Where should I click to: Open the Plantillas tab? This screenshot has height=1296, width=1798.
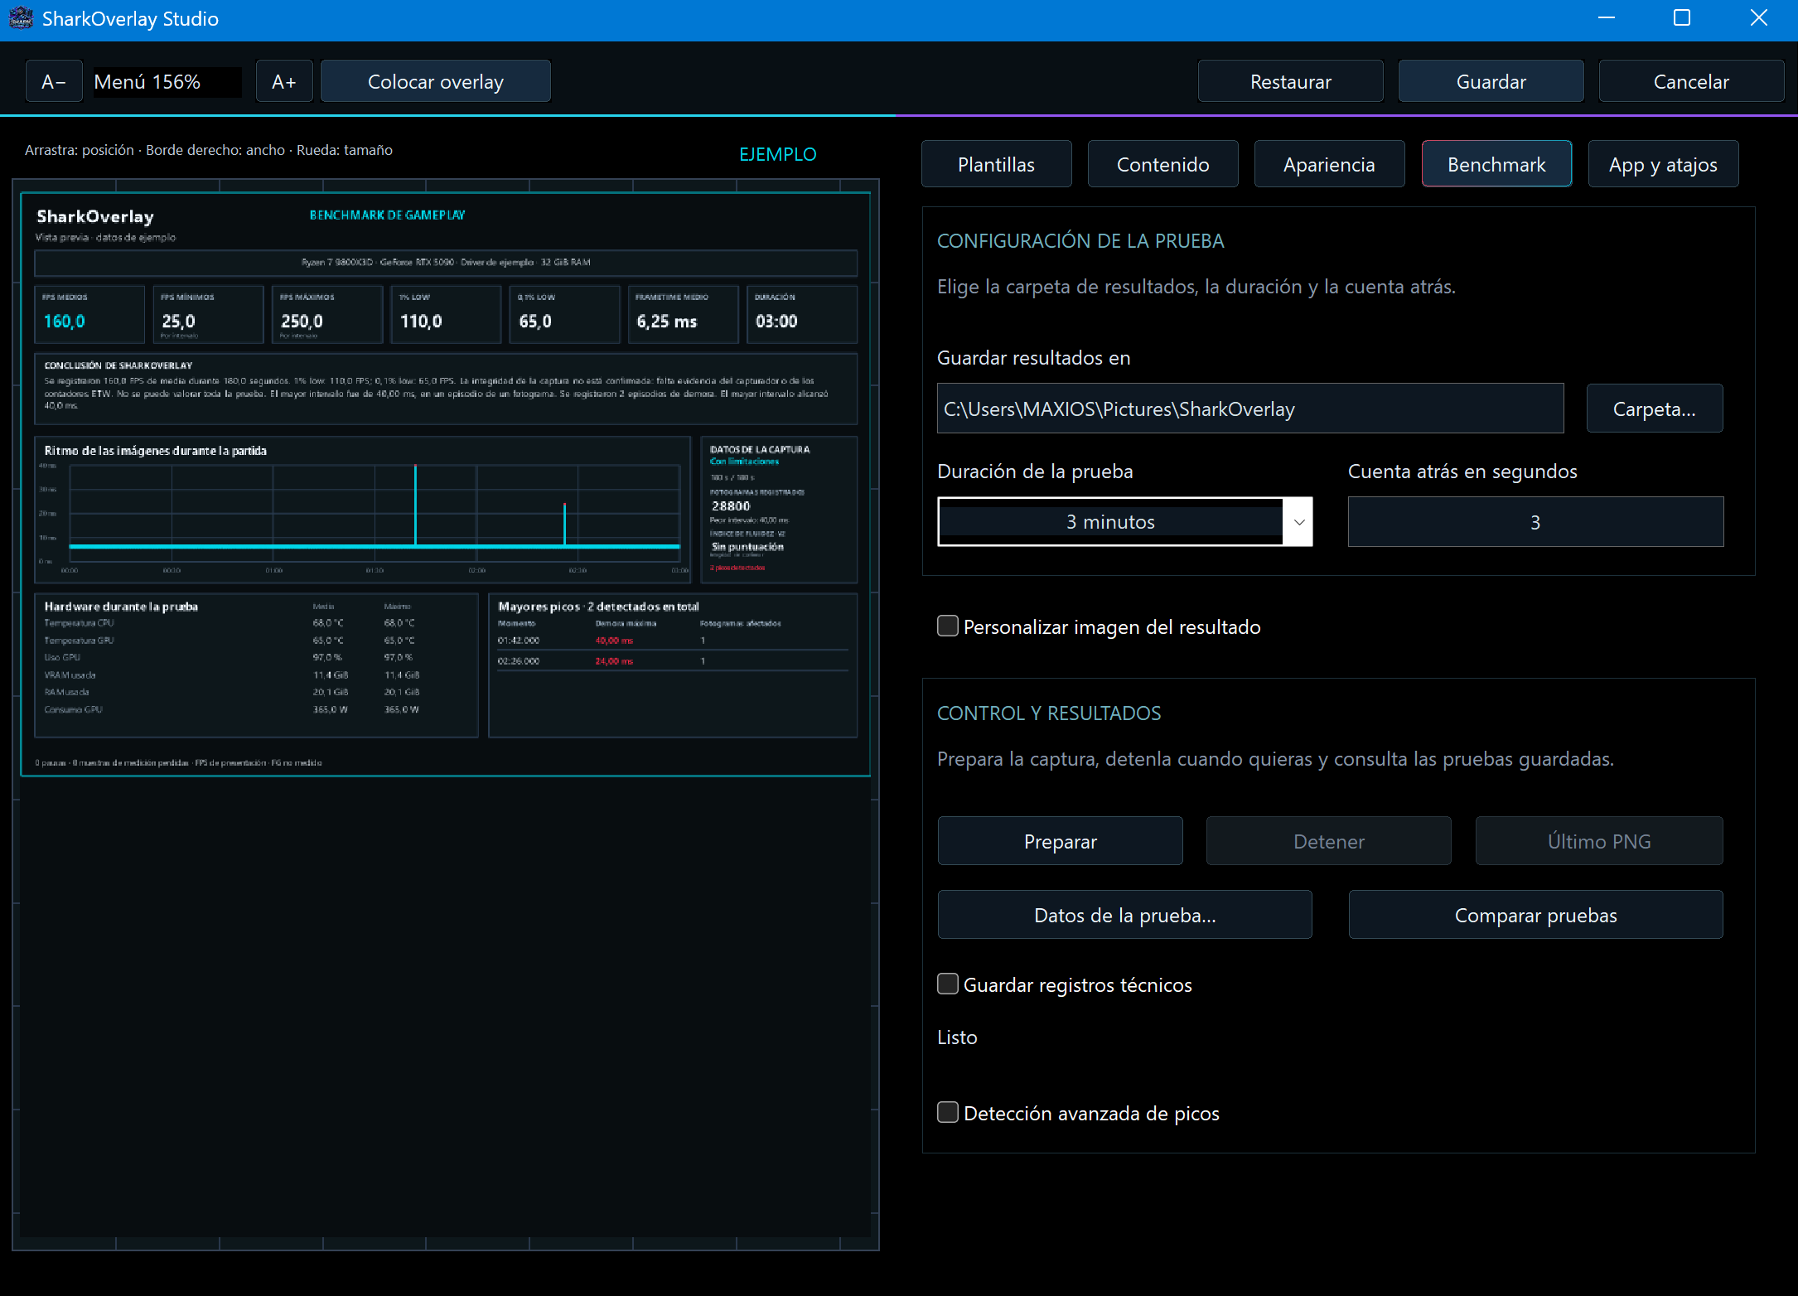point(997,164)
